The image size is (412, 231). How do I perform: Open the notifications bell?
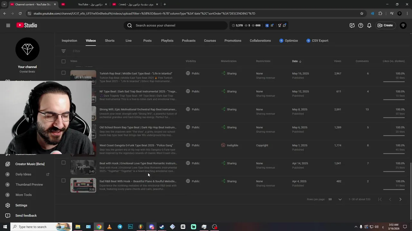click(x=369, y=25)
